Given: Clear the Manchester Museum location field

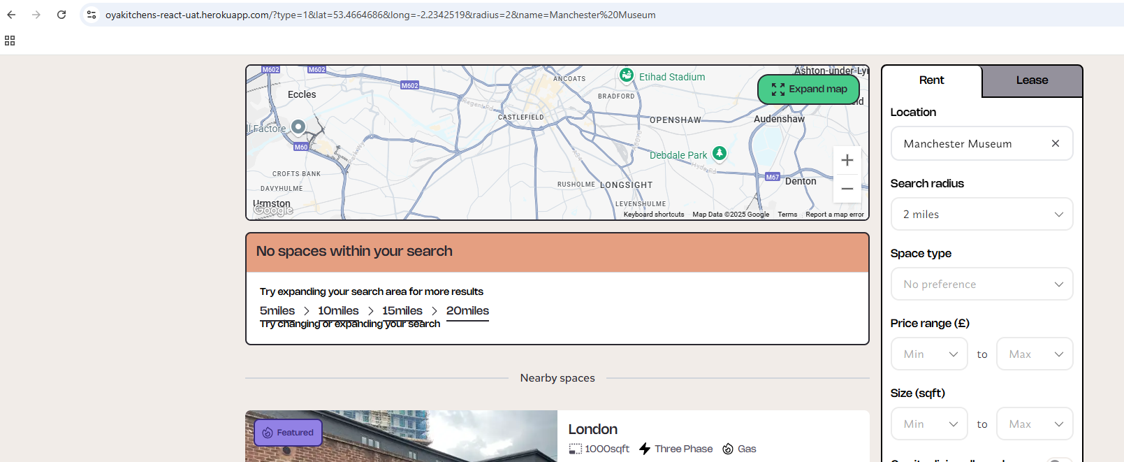Looking at the screenshot, I should (x=1055, y=143).
